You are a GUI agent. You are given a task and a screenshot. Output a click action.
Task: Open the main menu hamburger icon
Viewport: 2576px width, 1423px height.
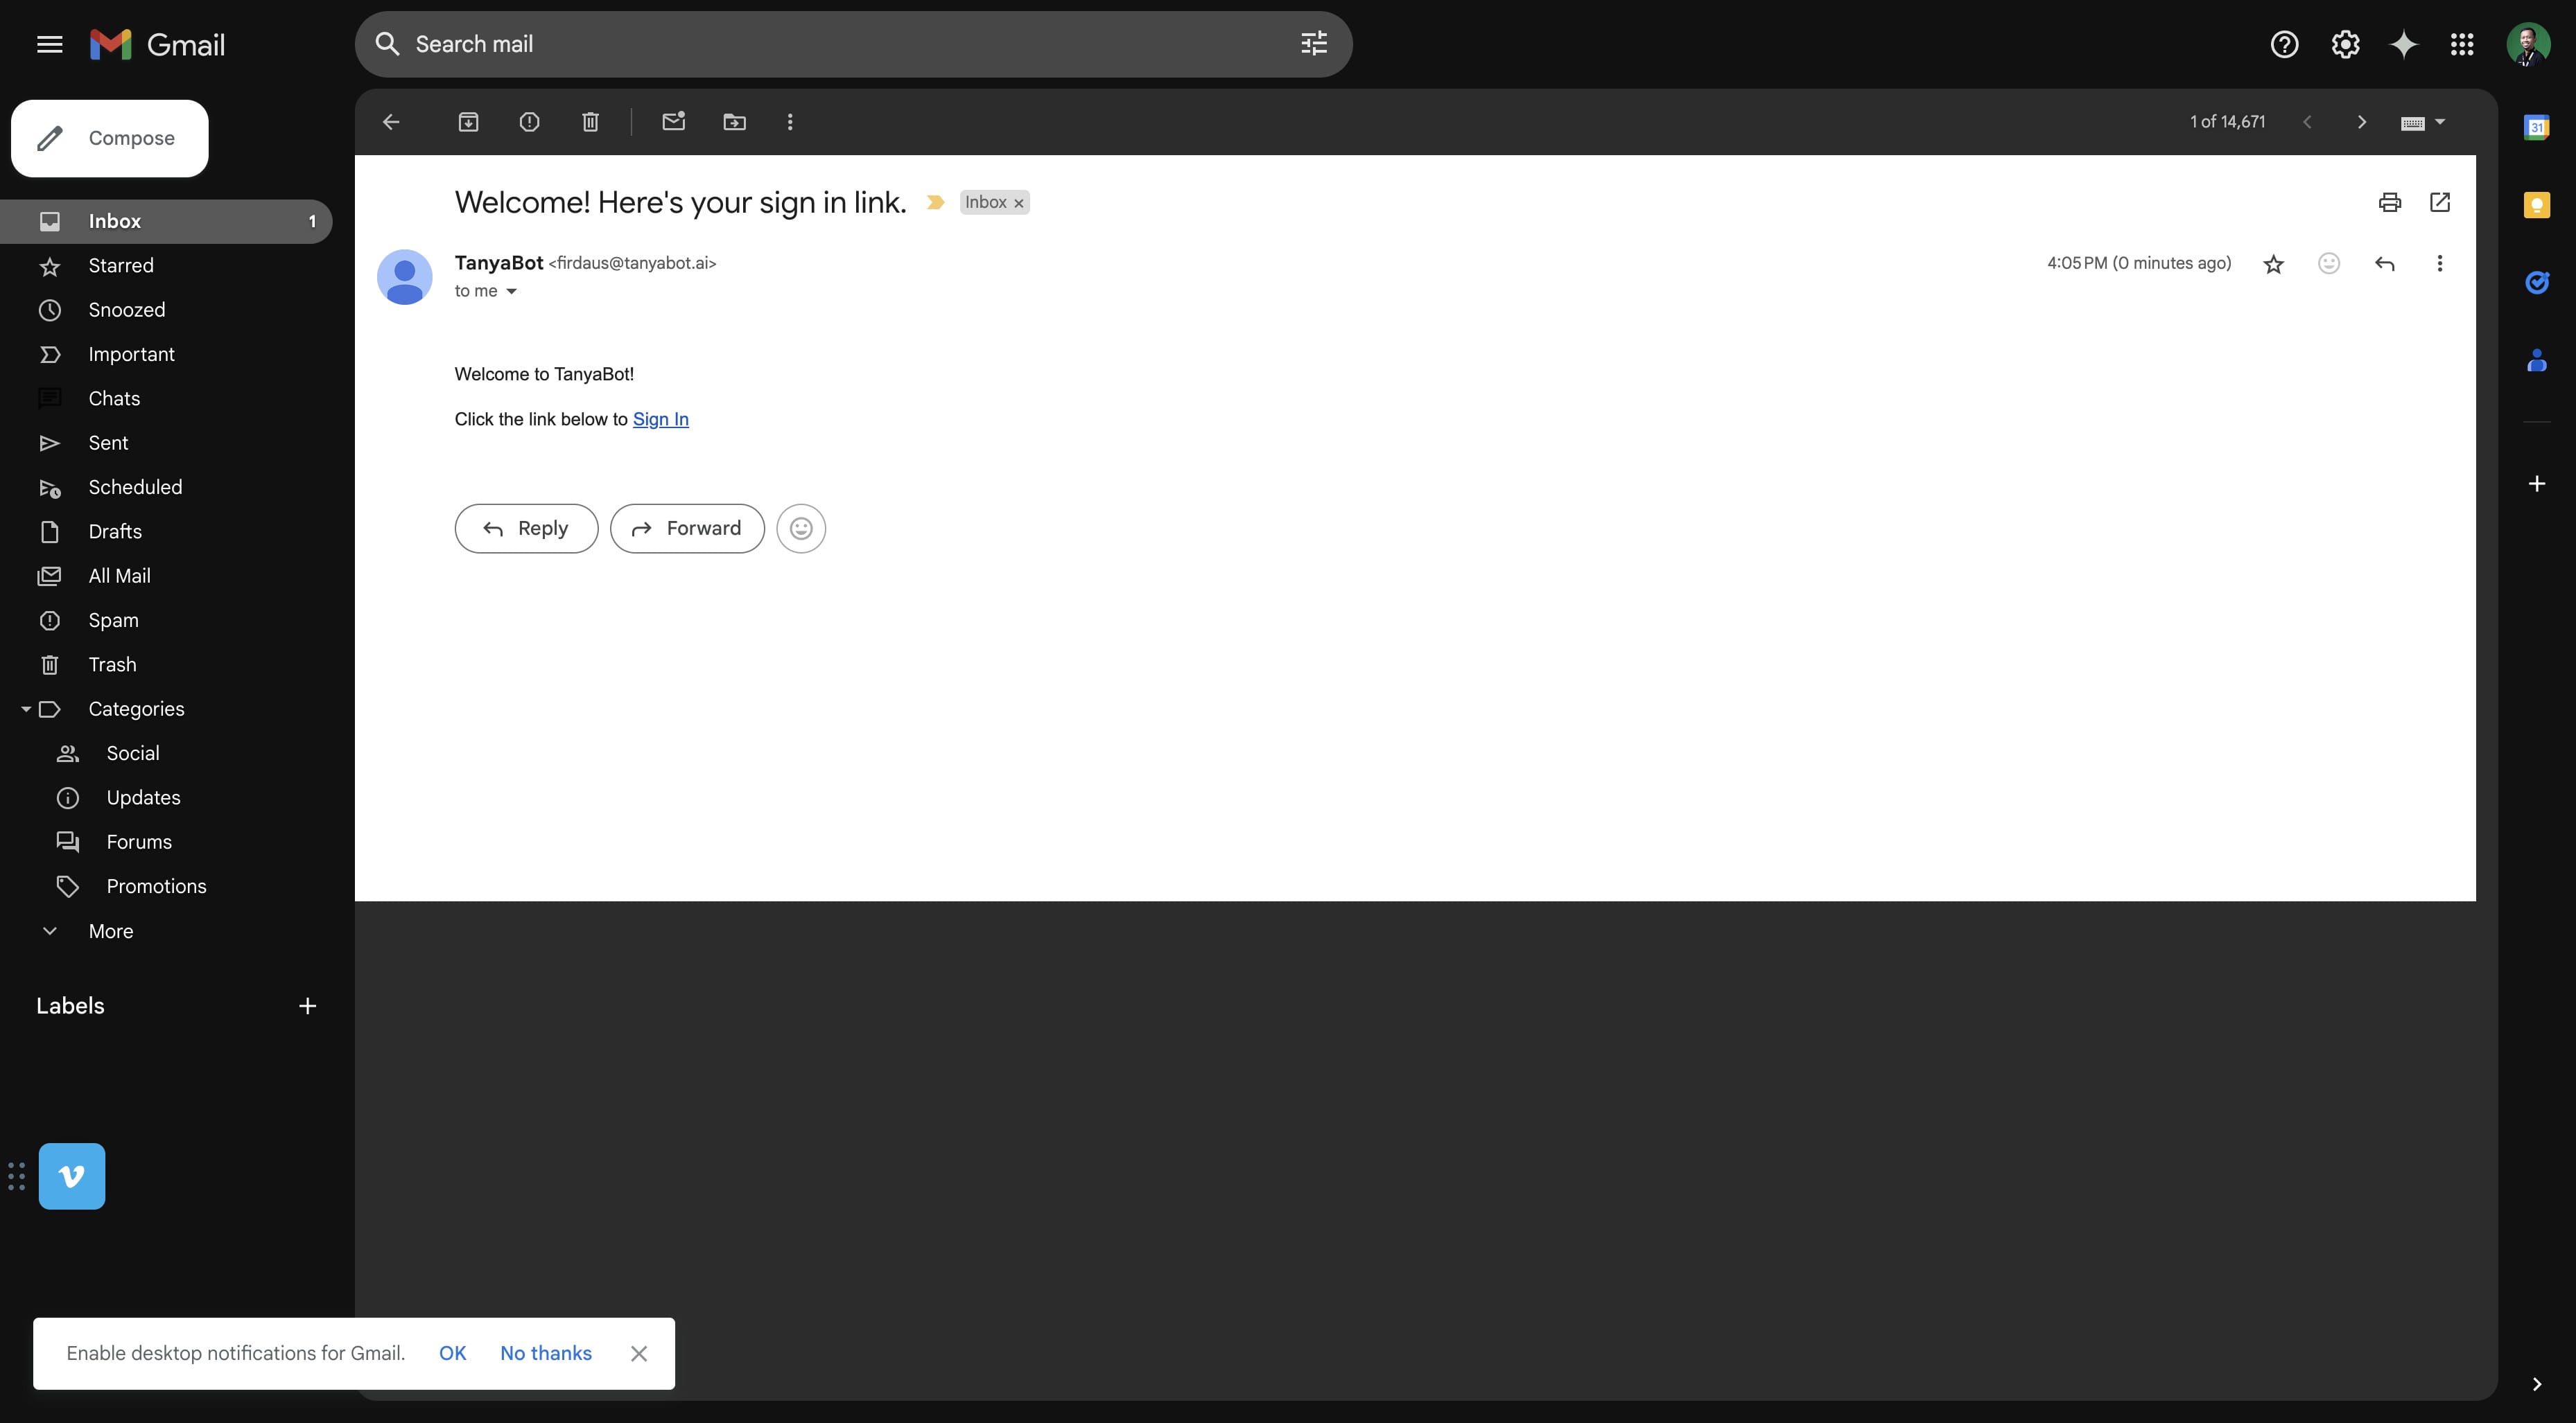pos(49,44)
